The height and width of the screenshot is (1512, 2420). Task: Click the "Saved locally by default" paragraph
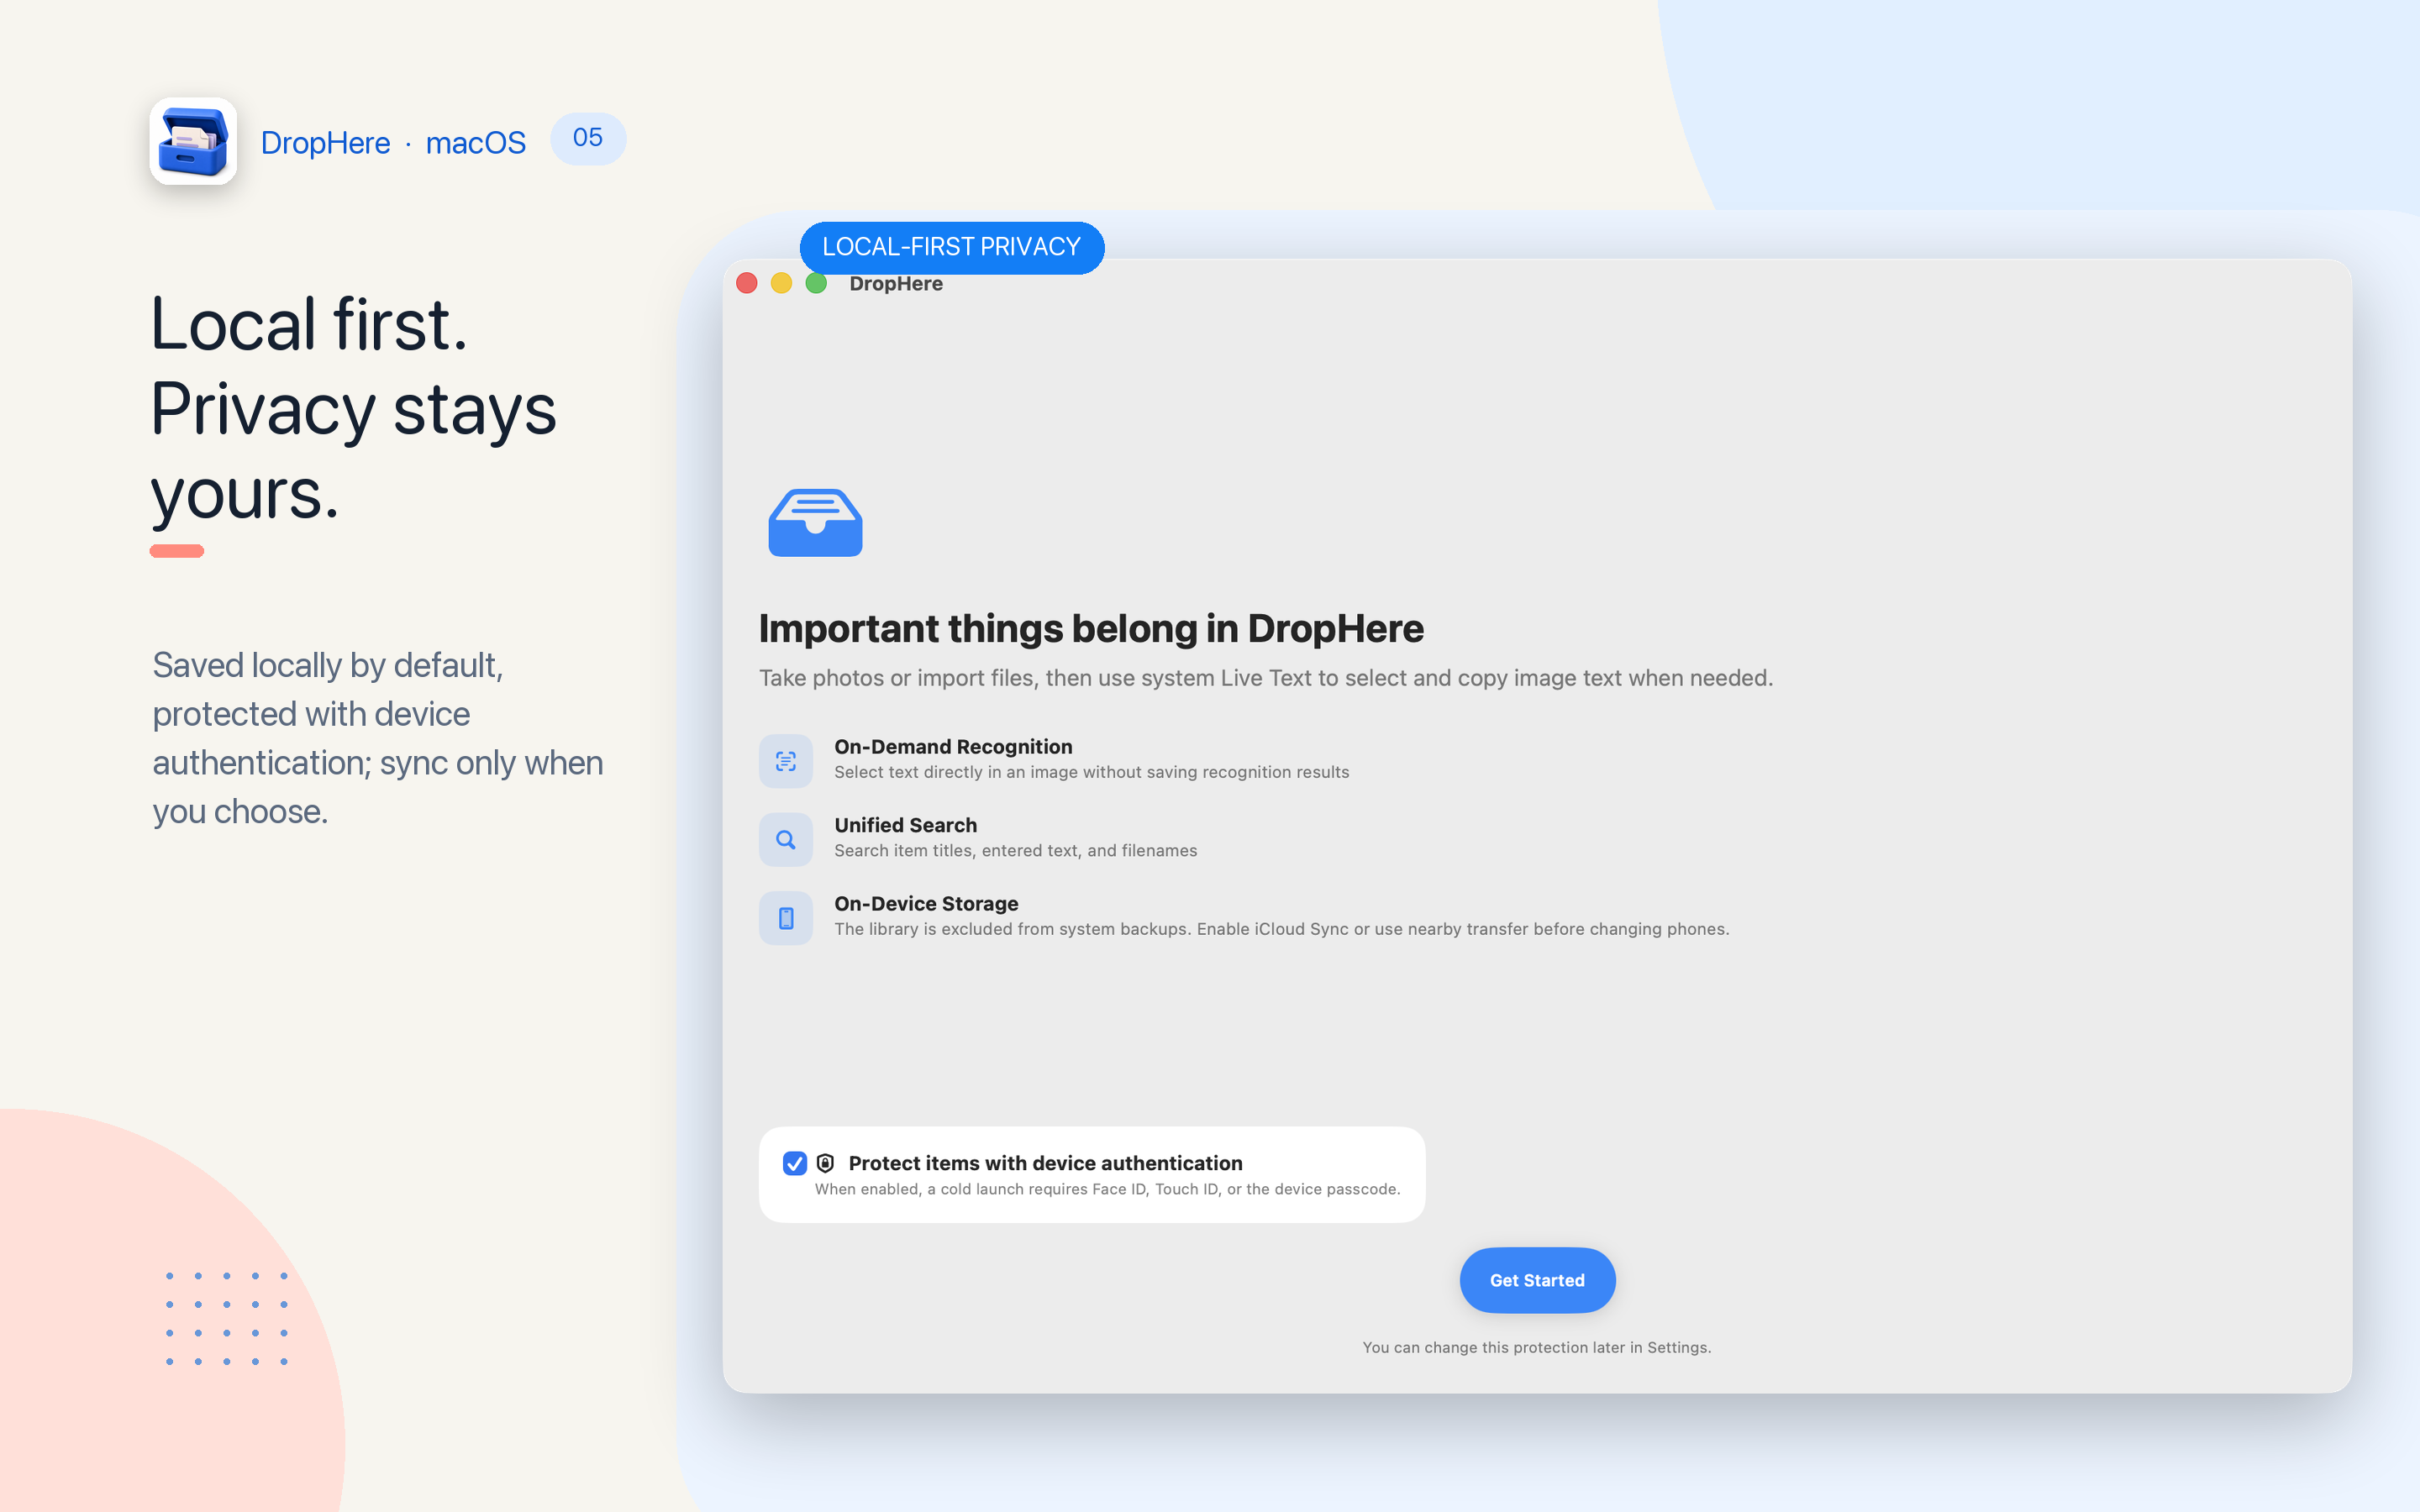point(378,738)
